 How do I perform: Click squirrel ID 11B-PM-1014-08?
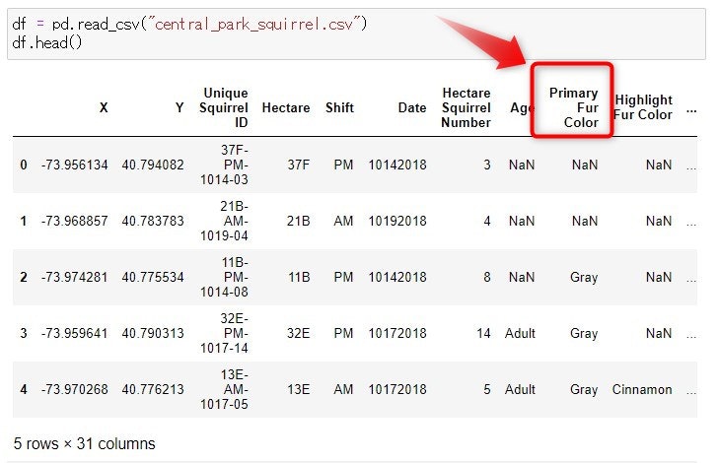tap(224, 277)
